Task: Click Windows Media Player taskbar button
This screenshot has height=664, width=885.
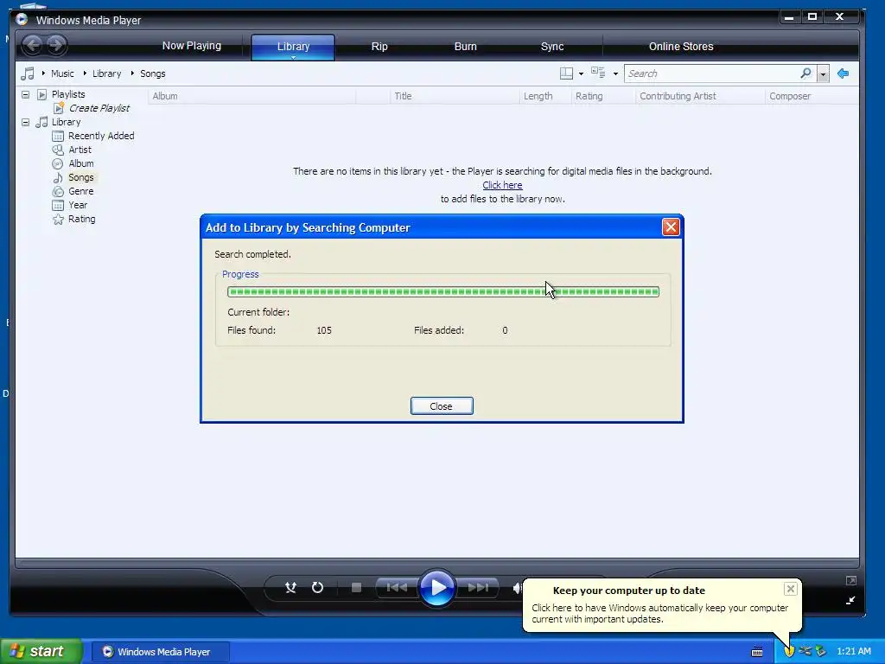Action: tap(160, 652)
